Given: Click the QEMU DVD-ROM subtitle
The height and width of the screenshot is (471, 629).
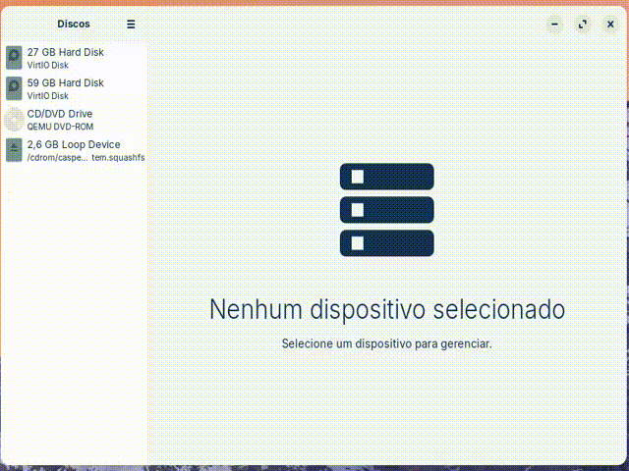Looking at the screenshot, I should [60, 128].
